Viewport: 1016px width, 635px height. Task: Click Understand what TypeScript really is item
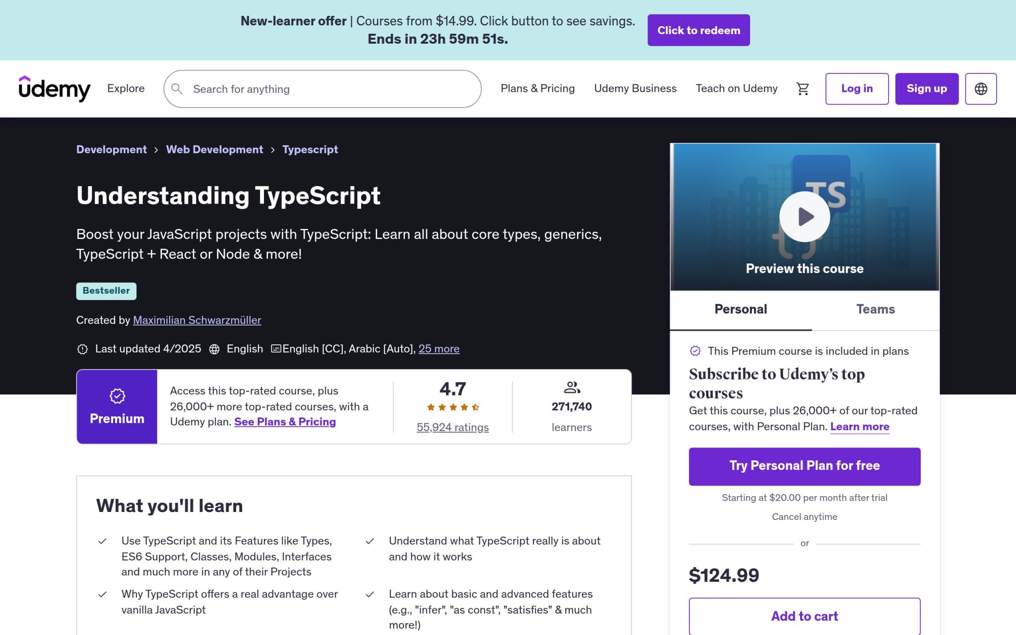(495, 549)
